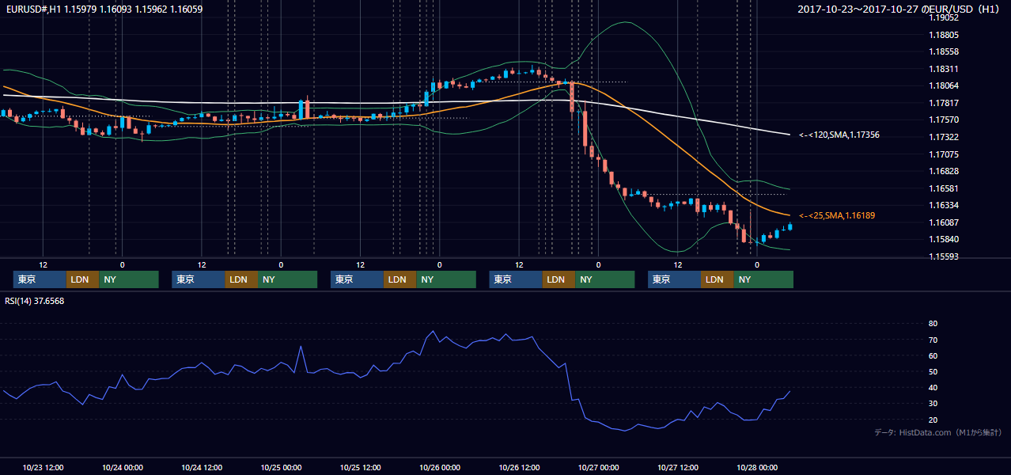Click price axis value 1.16581
Screen dimensions: 1011x475
pos(944,188)
